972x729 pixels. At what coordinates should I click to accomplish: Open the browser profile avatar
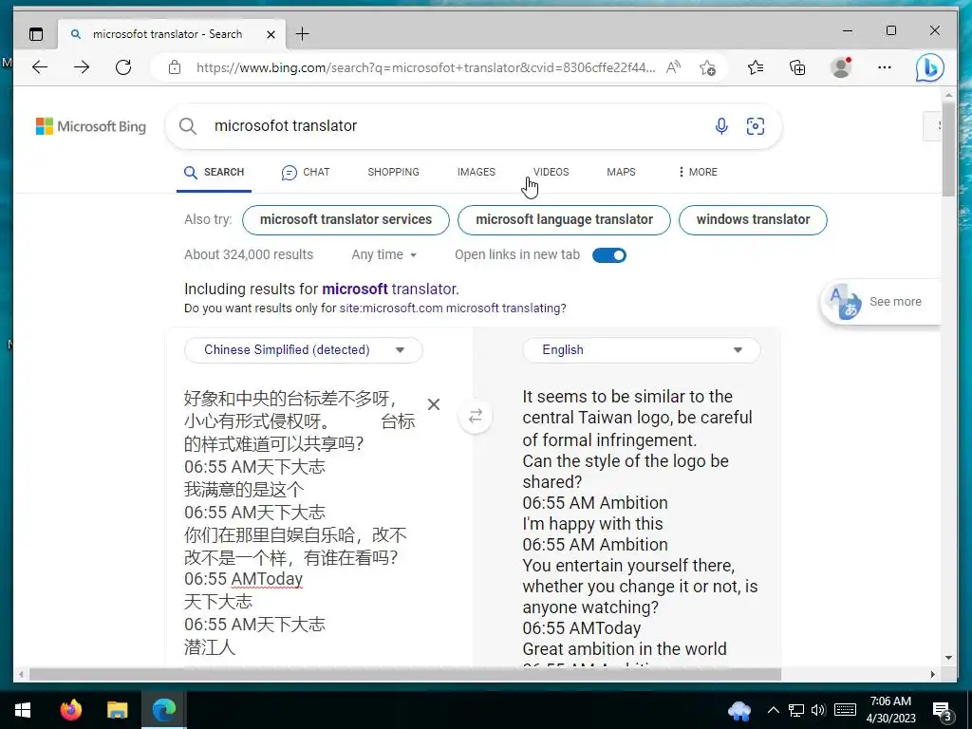pyautogui.click(x=841, y=67)
